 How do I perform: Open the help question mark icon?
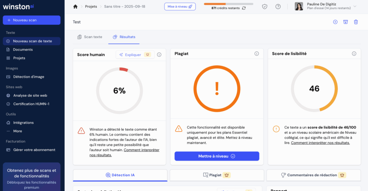click(278, 6)
